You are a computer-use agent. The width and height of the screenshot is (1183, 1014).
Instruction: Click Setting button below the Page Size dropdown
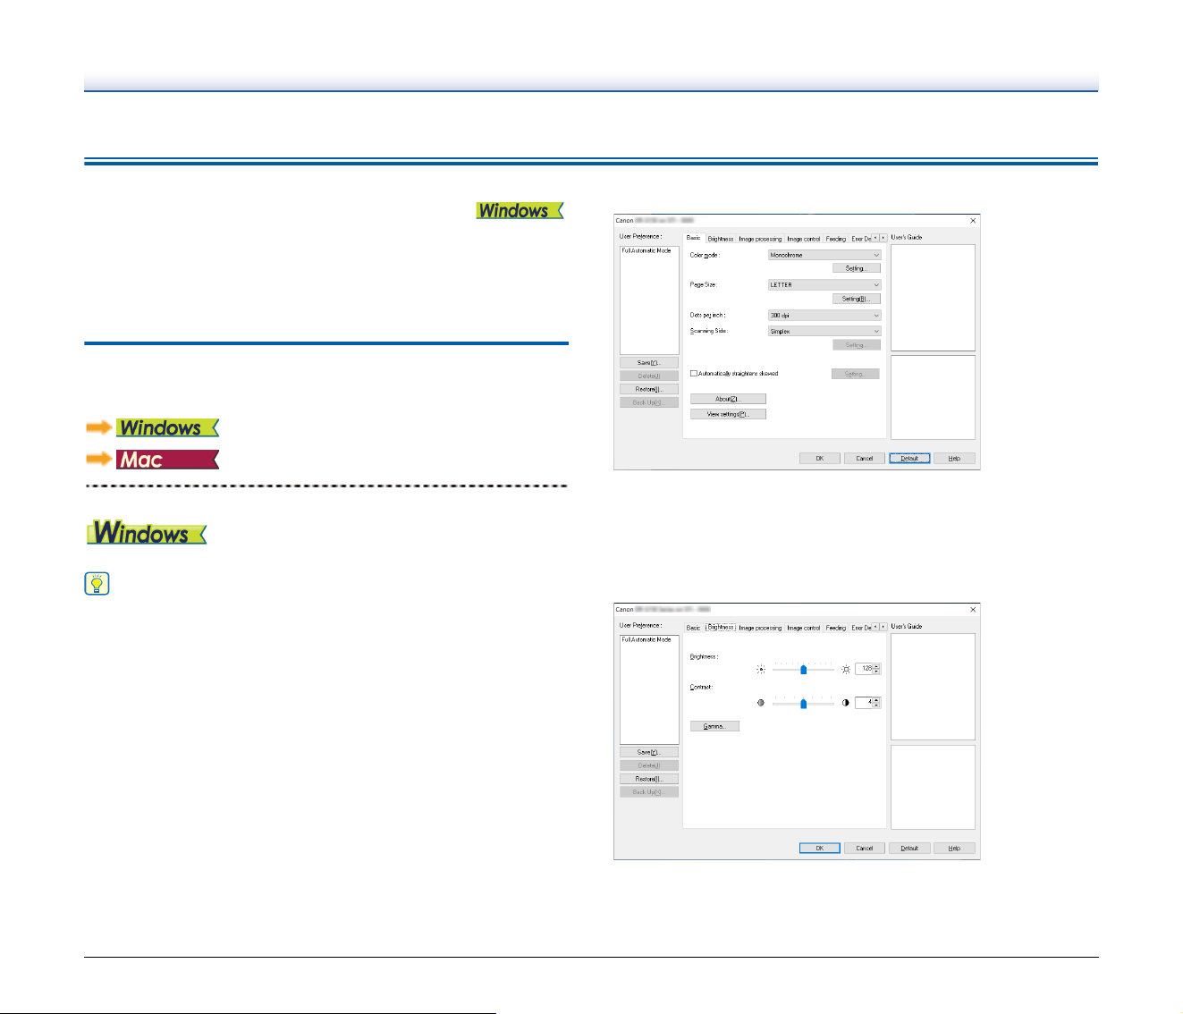coord(857,299)
